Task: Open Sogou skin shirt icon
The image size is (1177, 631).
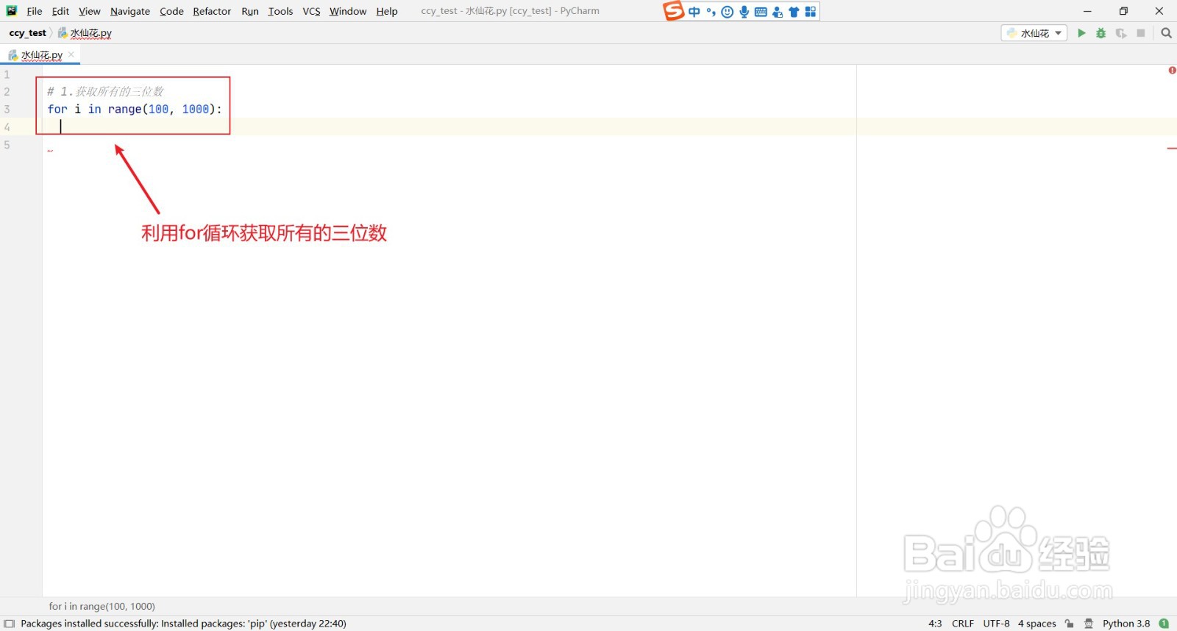Action: 794,12
